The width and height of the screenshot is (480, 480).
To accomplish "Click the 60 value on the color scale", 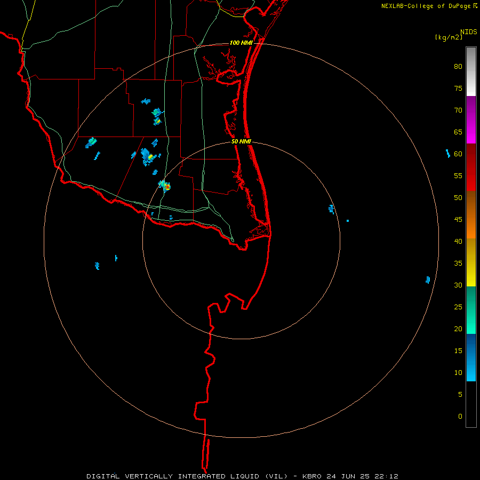I will (458, 154).
